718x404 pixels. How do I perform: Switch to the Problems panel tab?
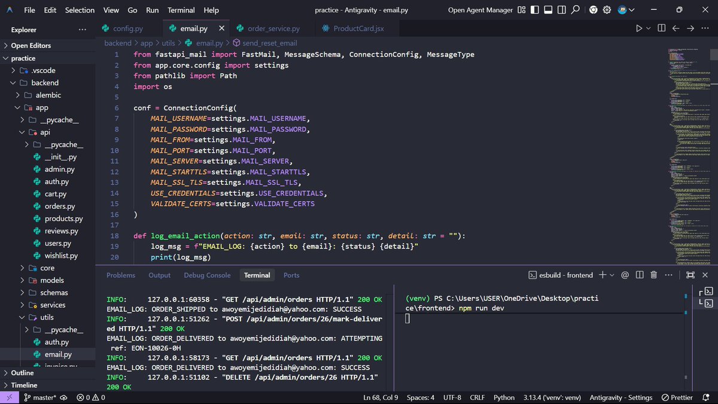click(x=121, y=275)
